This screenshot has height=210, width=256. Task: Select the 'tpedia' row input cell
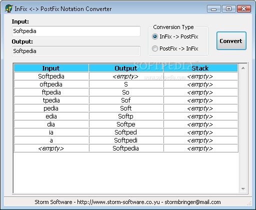(x=51, y=100)
